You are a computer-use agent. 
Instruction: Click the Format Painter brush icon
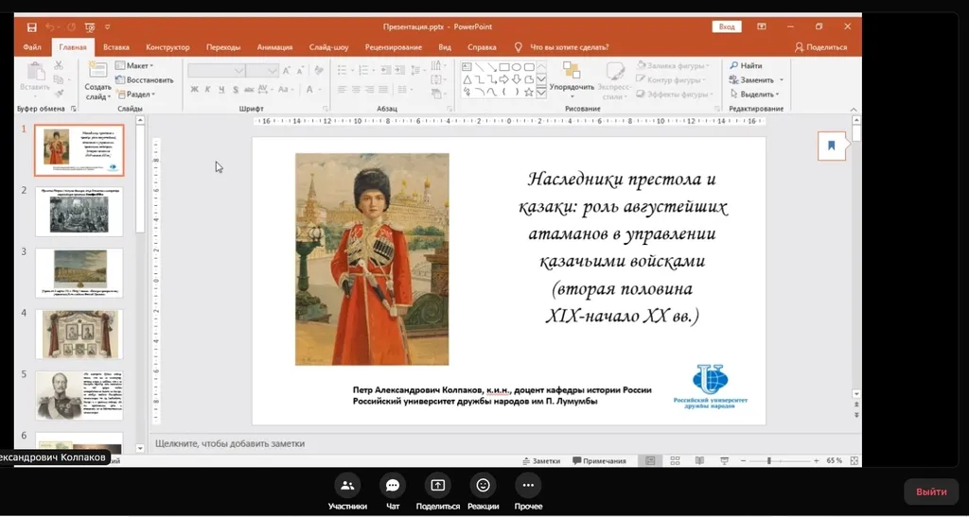click(59, 94)
